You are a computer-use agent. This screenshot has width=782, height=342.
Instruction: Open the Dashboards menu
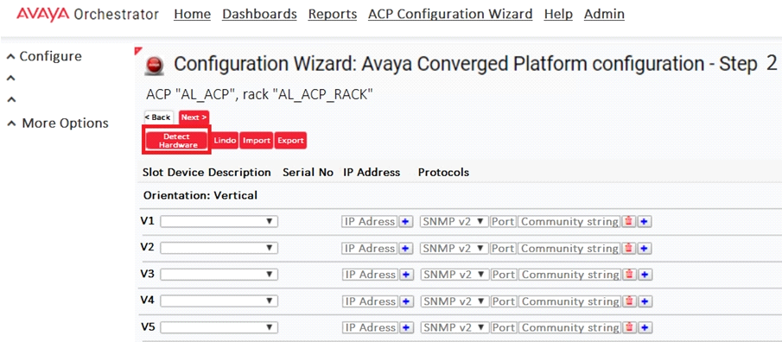[x=259, y=14]
